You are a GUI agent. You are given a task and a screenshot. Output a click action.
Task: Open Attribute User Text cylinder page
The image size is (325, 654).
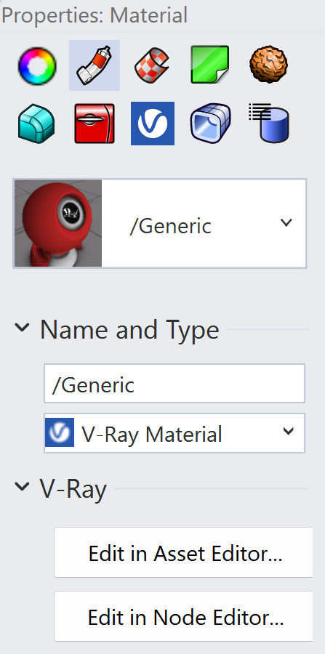269,123
